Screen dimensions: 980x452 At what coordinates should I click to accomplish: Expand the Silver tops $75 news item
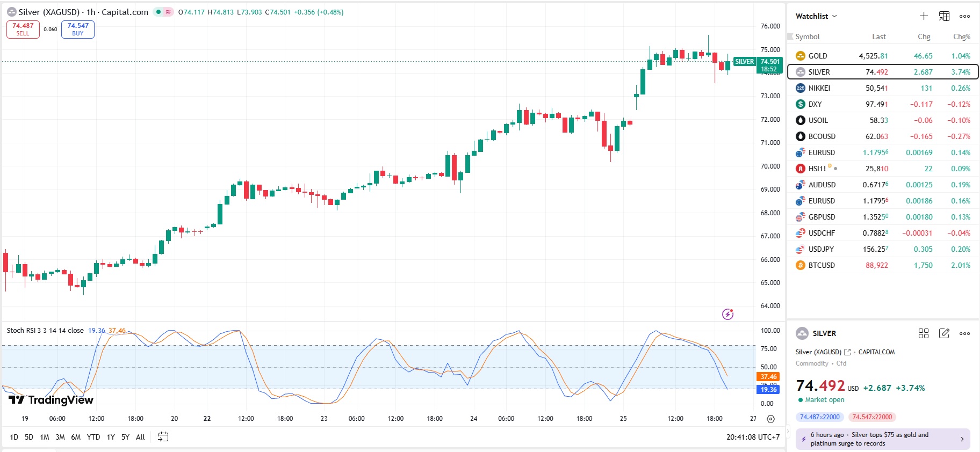tap(962, 439)
